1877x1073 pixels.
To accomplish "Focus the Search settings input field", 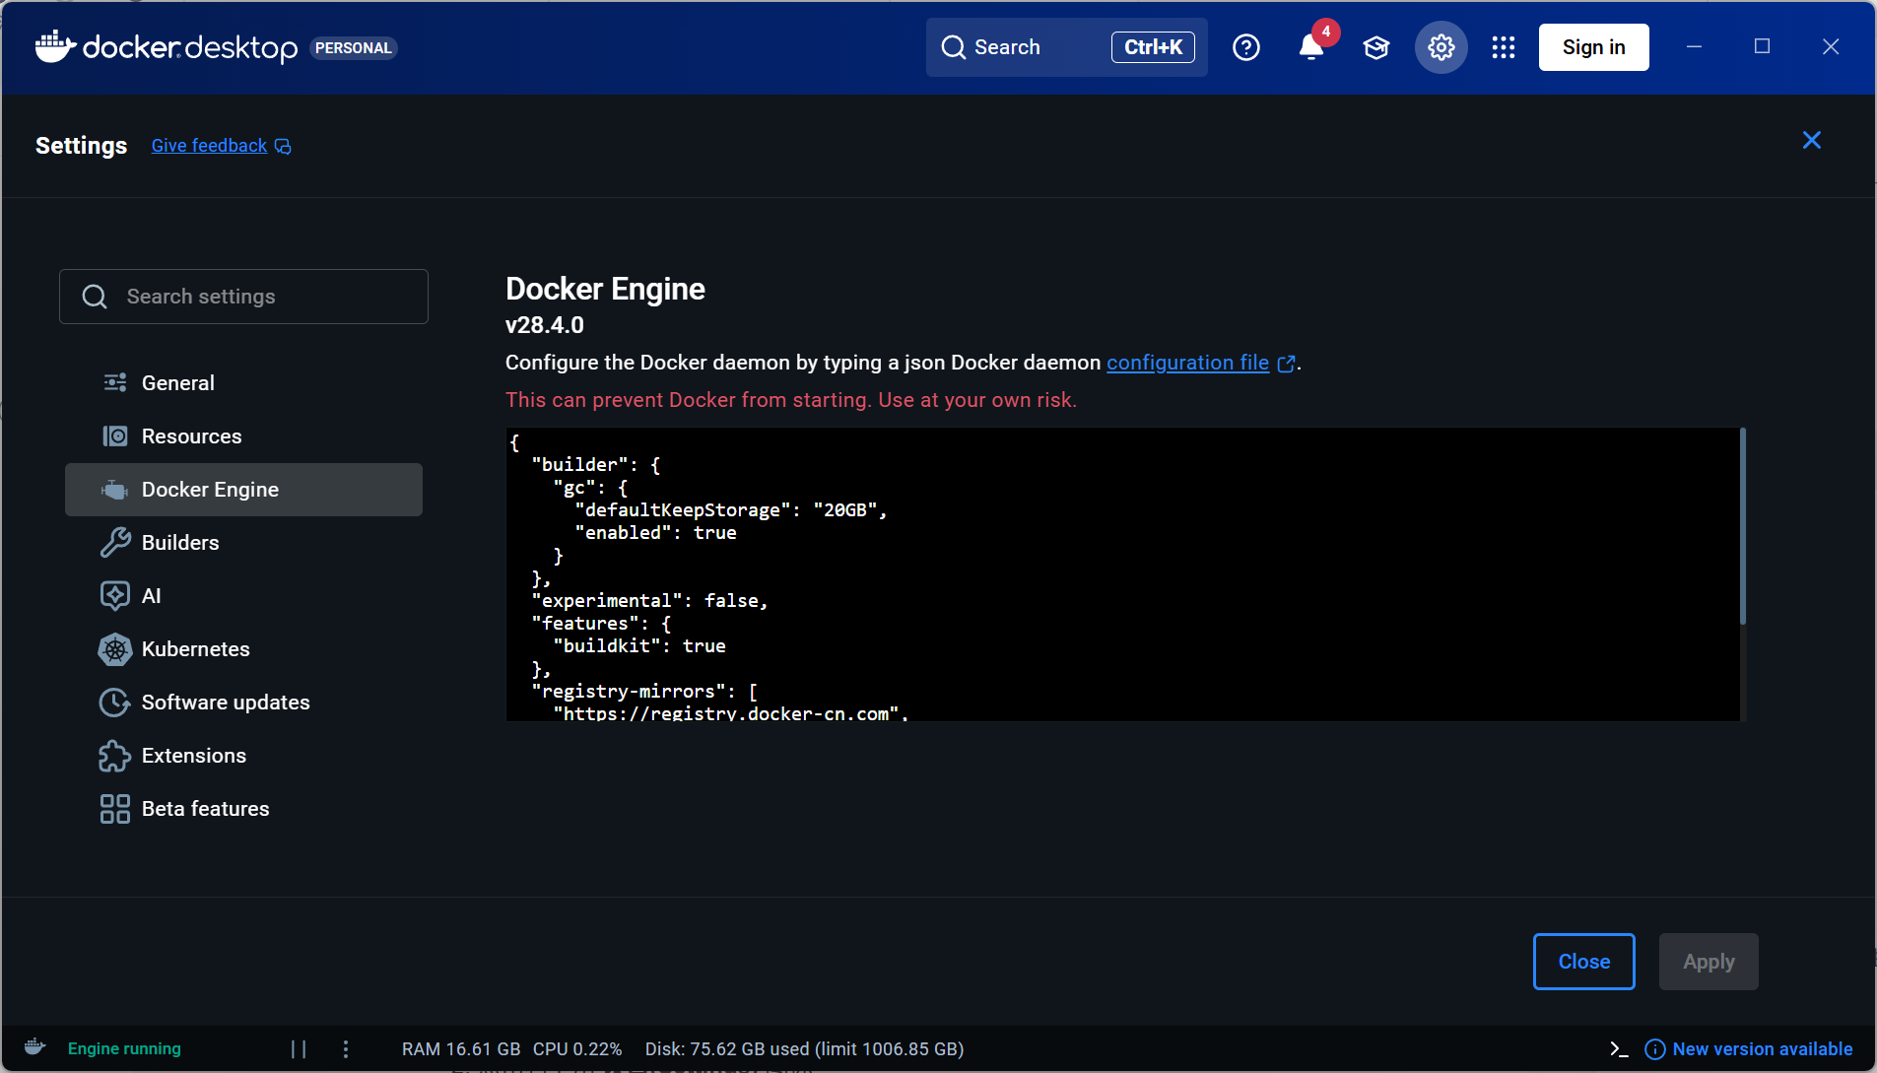I will tap(243, 297).
